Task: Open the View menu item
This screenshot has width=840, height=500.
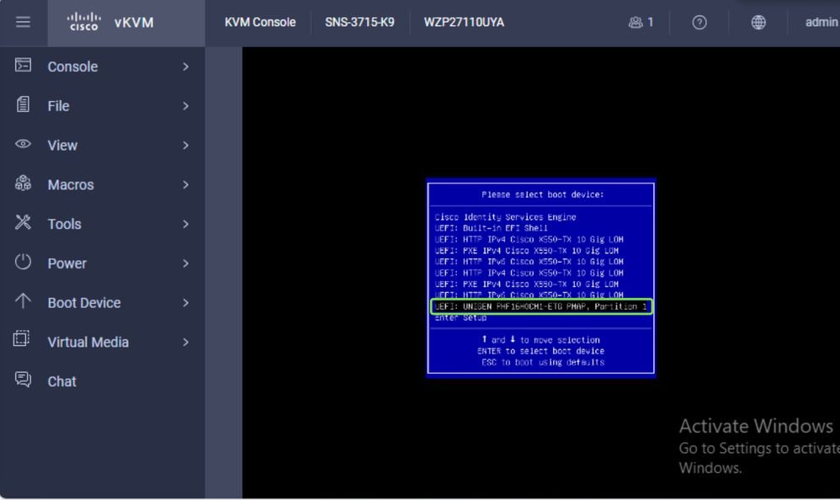Action: (103, 146)
